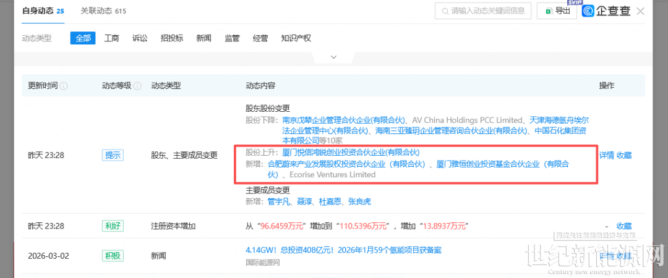Filter by 工商 dynamic type
The height and width of the screenshot is (278, 668).
tap(112, 38)
